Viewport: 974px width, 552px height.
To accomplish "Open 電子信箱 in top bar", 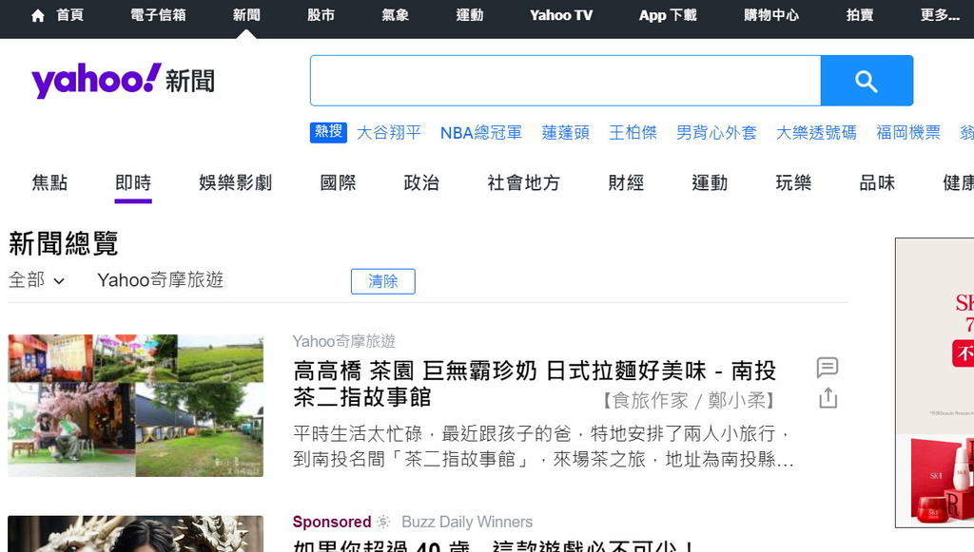I will (x=159, y=15).
